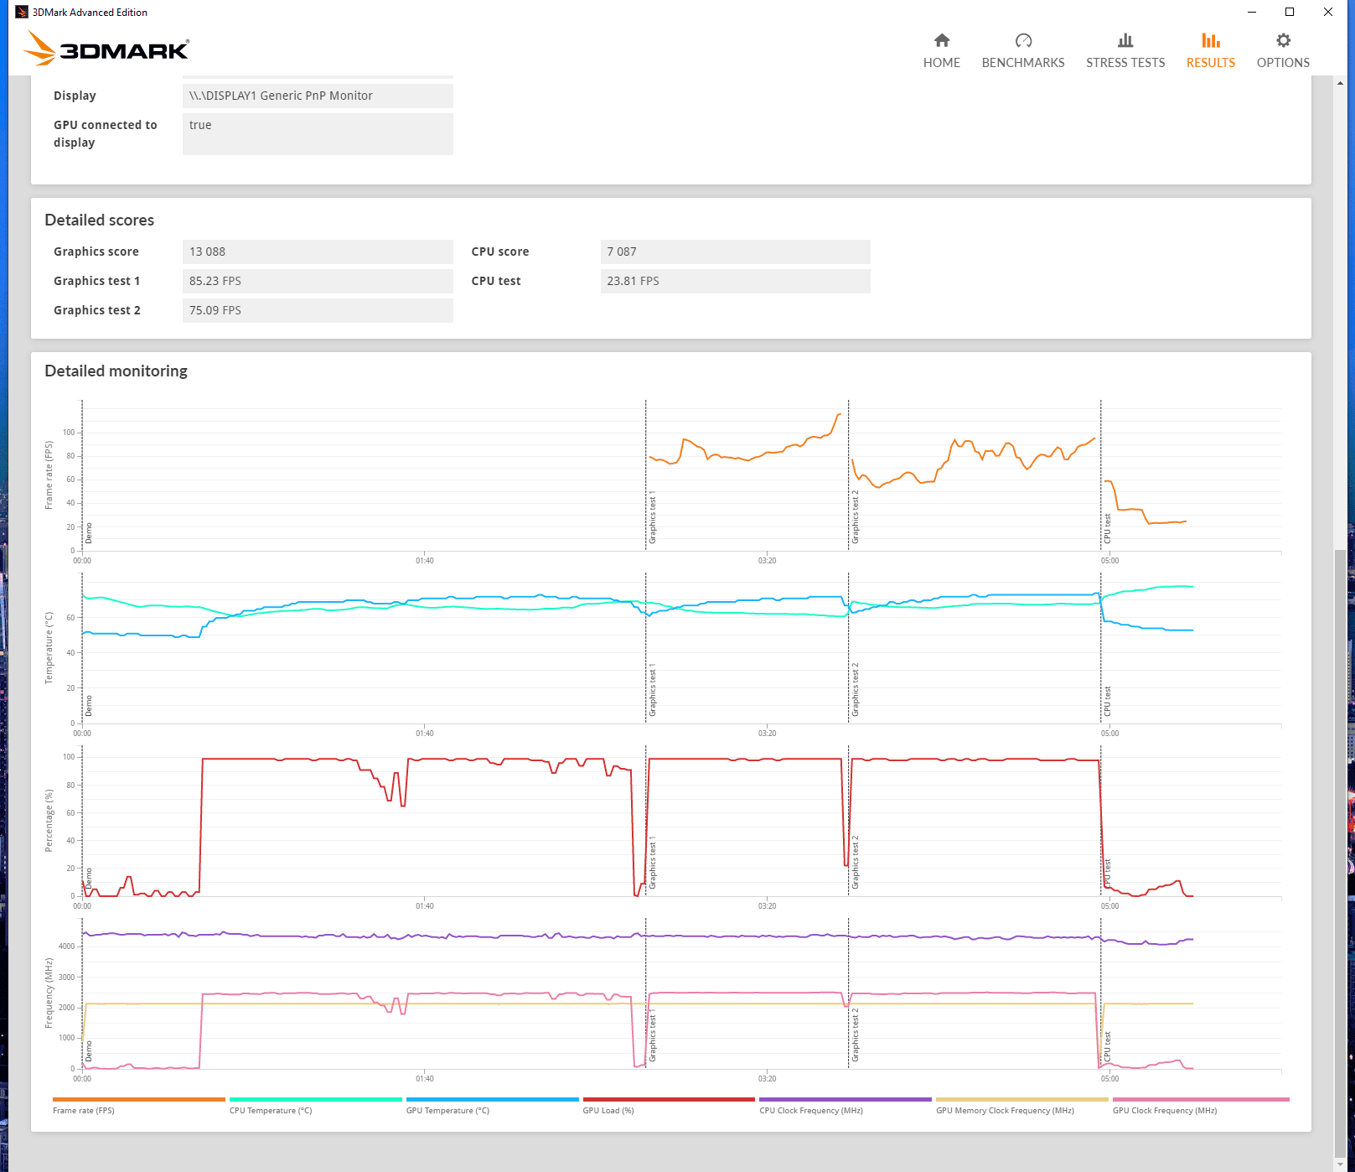Click the Stress Tests bar chart icon
The height and width of the screenshot is (1172, 1355).
[x=1125, y=40]
